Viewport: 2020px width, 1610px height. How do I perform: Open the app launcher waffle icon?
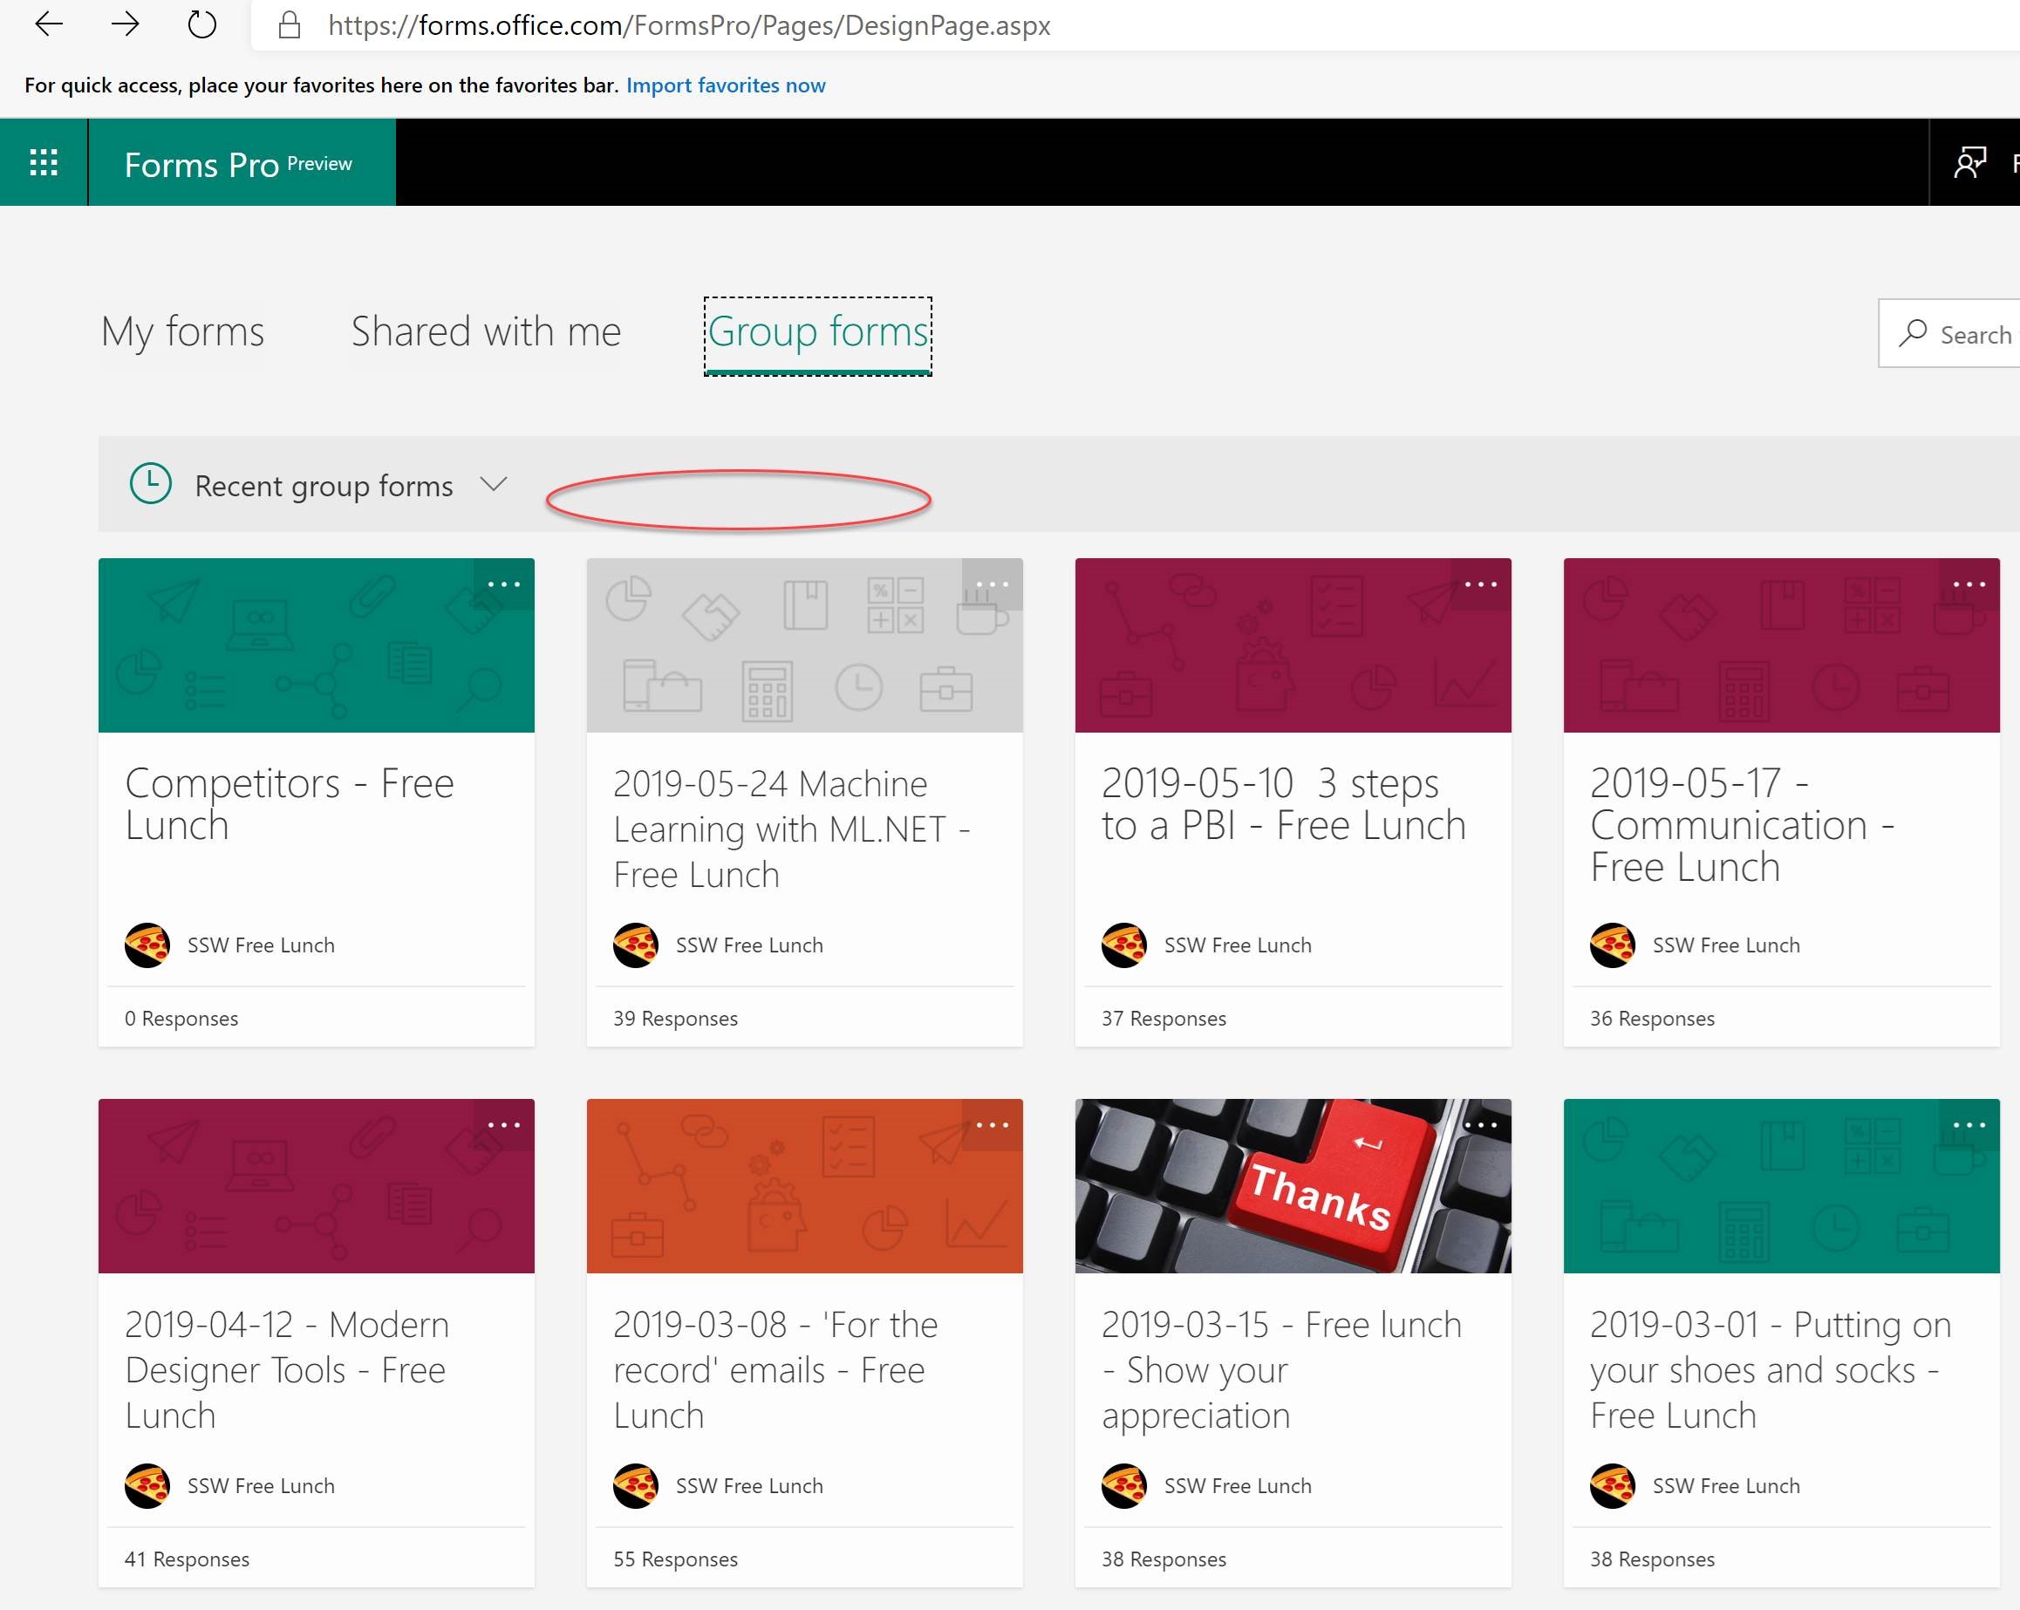[44, 163]
